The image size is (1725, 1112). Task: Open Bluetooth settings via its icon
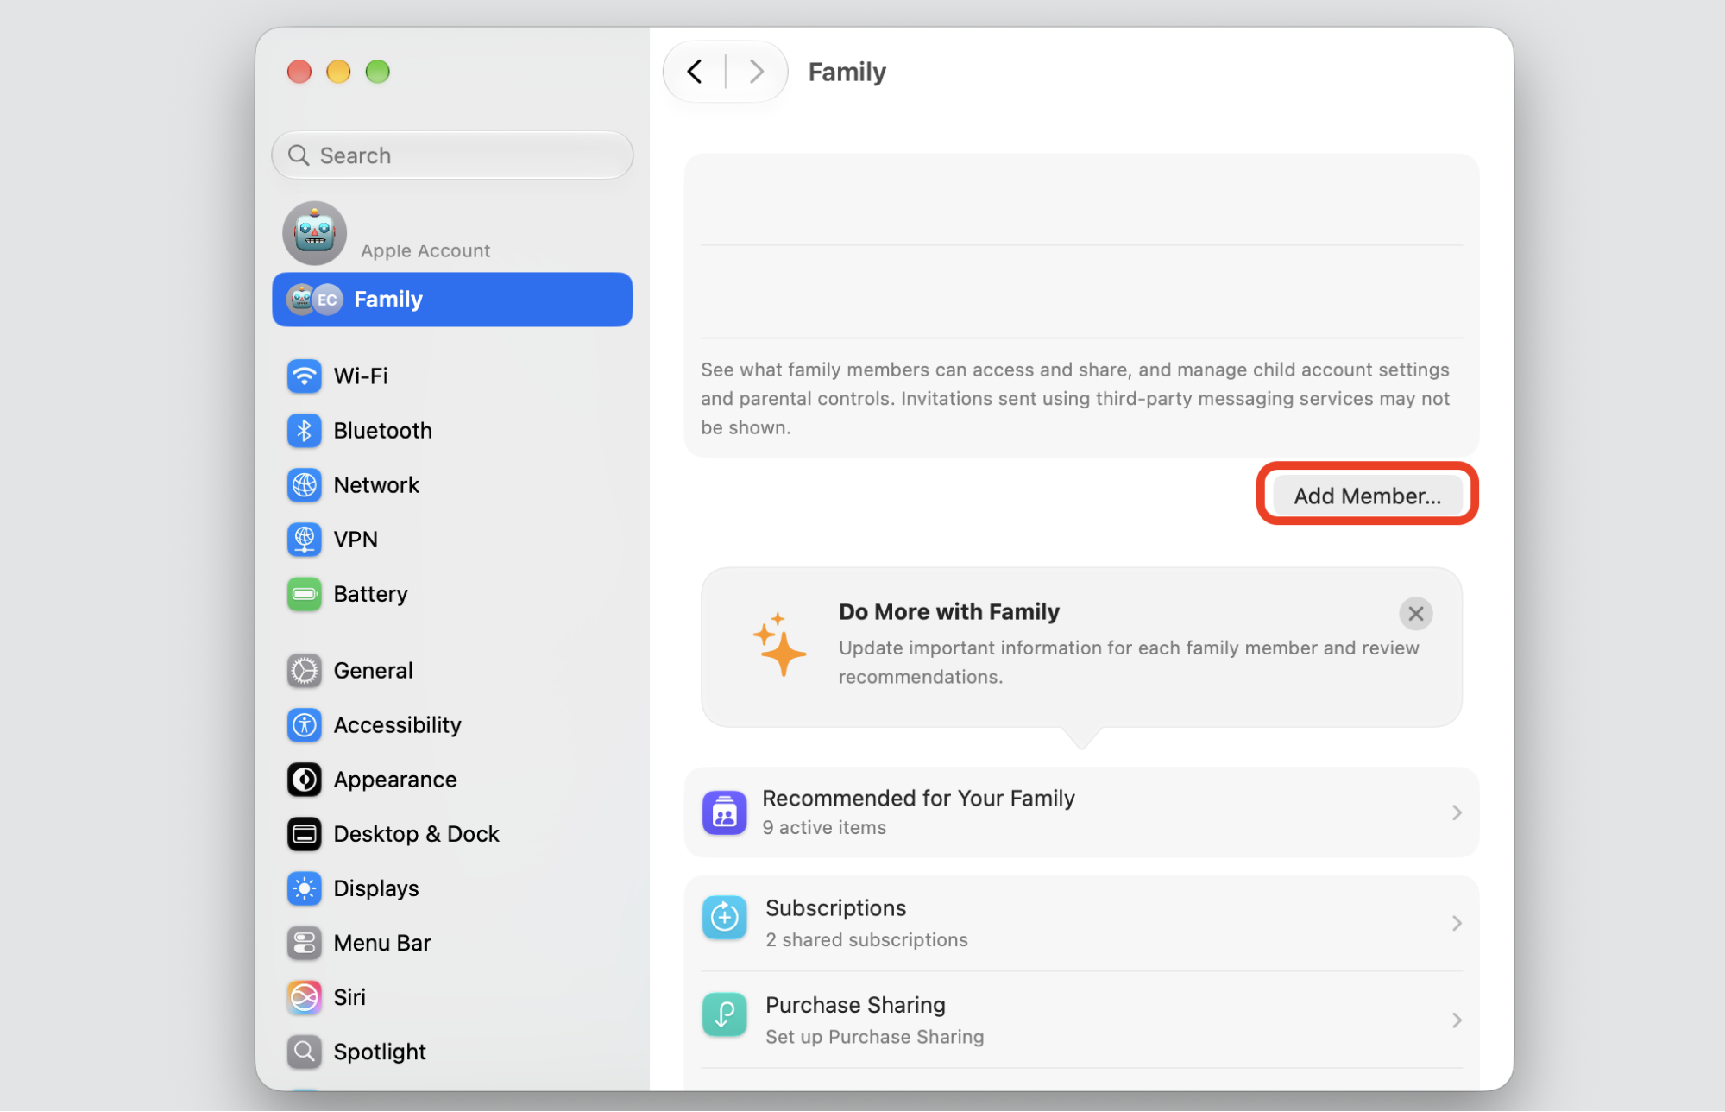click(304, 431)
